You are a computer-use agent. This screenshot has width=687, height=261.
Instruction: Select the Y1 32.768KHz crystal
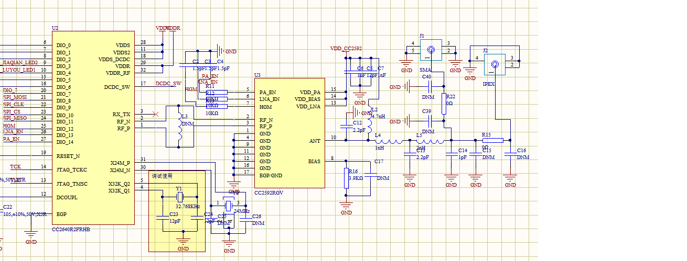coord(179,197)
